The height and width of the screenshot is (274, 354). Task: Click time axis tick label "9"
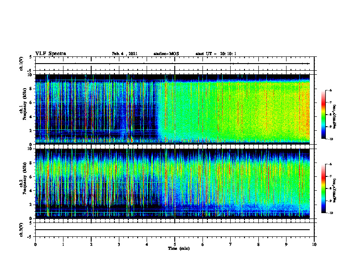(286, 244)
